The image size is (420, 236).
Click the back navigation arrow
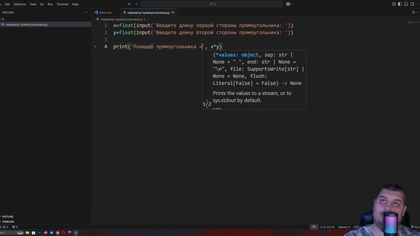tap(130, 4)
